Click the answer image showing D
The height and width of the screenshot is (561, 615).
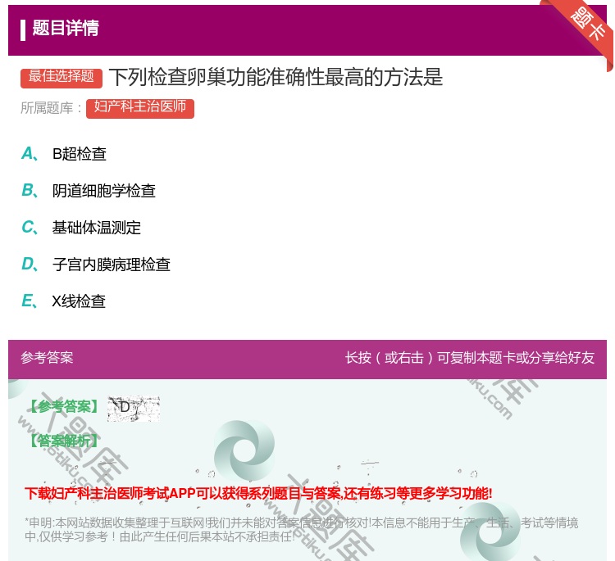[x=134, y=409]
